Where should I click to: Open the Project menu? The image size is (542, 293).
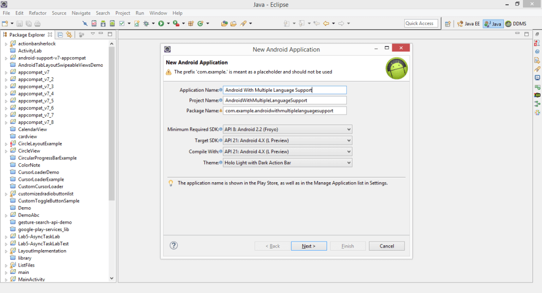click(x=123, y=13)
